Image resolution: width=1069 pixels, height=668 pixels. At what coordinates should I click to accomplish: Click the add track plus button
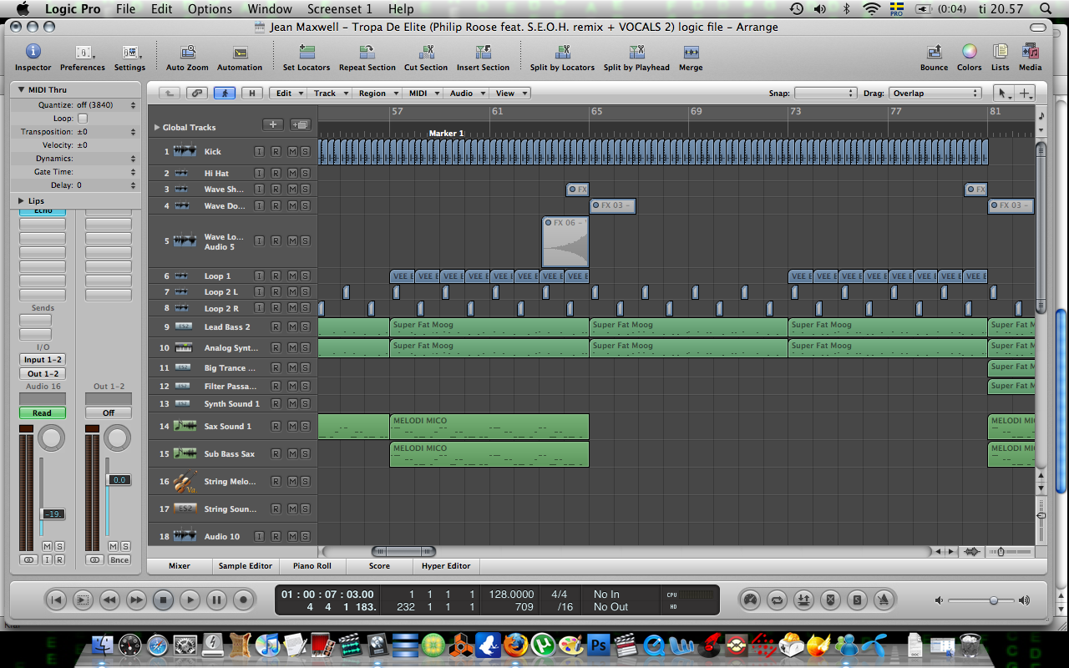(x=273, y=125)
